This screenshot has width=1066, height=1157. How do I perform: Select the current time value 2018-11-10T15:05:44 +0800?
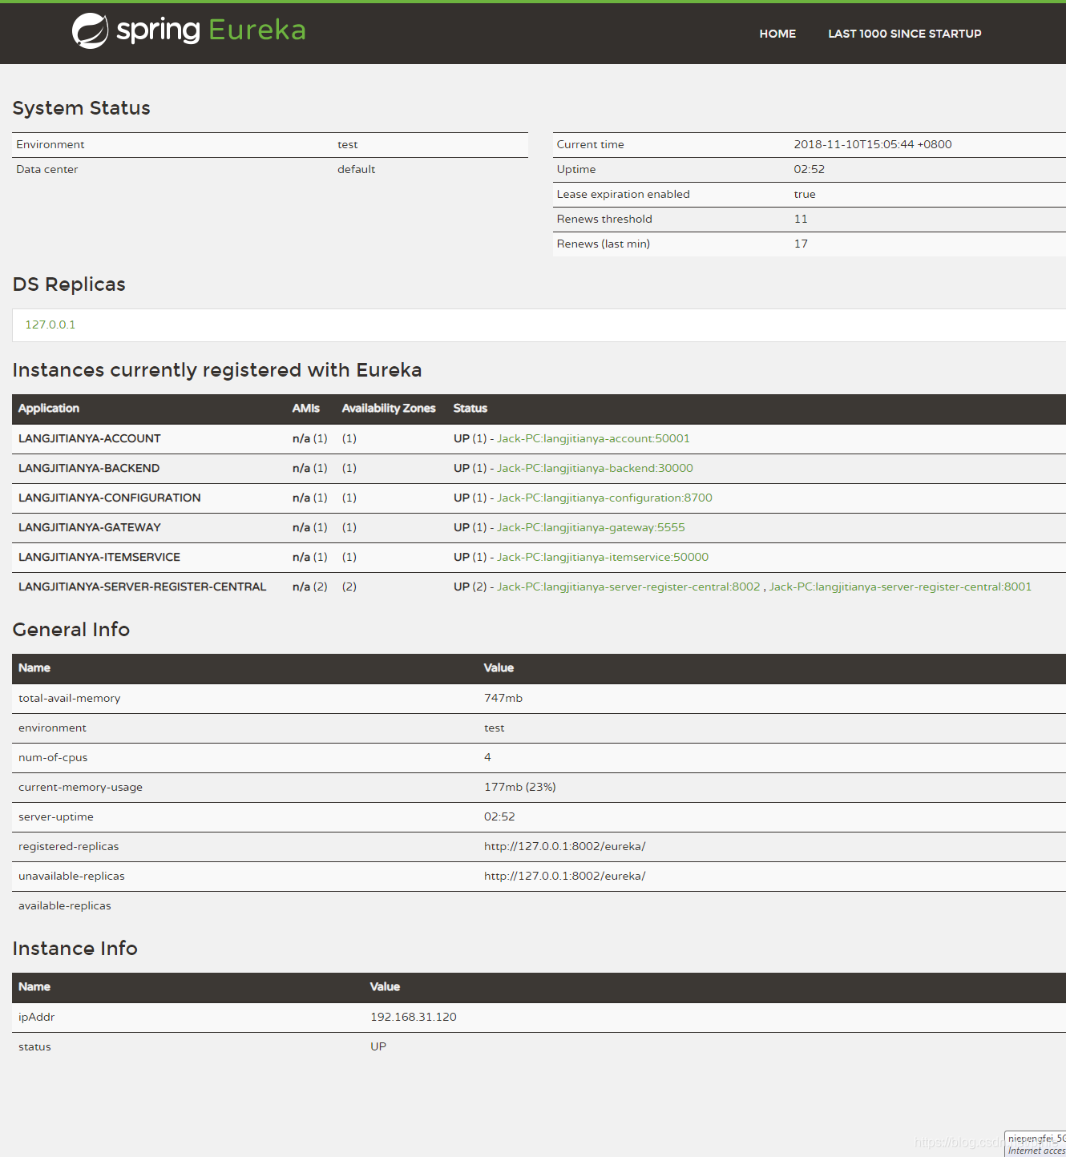873,144
